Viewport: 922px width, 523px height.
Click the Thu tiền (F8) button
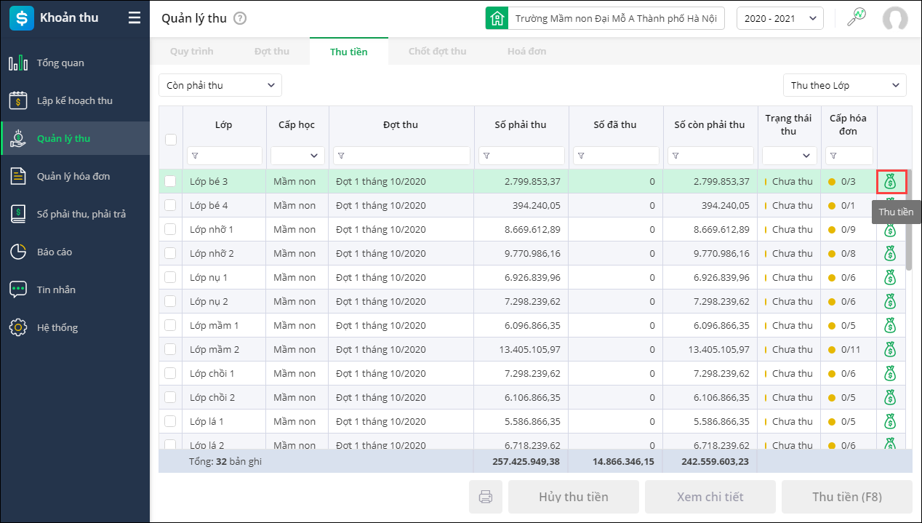click(x=846, y=498)
